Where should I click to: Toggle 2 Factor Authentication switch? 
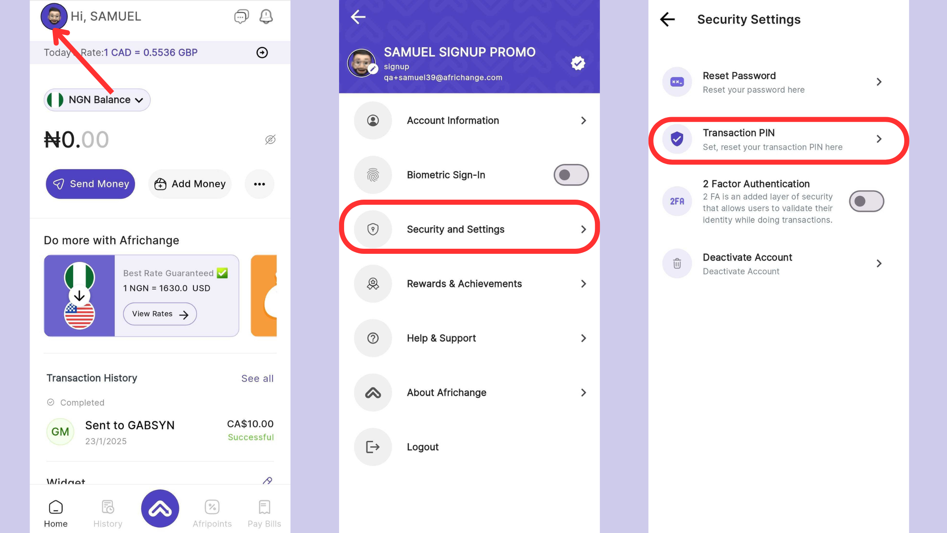point(867,201)
